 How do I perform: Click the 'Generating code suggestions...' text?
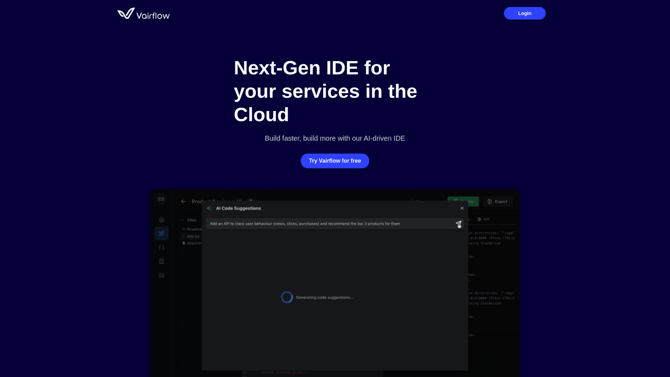click(x=325, y=297)
